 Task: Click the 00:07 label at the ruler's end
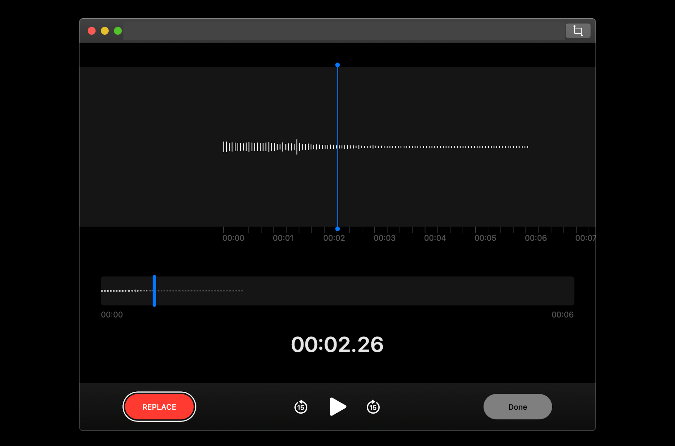[x=586, y=238]
